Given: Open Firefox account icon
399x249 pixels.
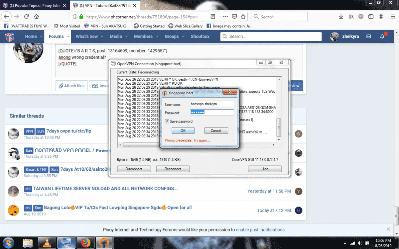Looking at the screenshot, I should pyautogui.click(x=381, y=17).
